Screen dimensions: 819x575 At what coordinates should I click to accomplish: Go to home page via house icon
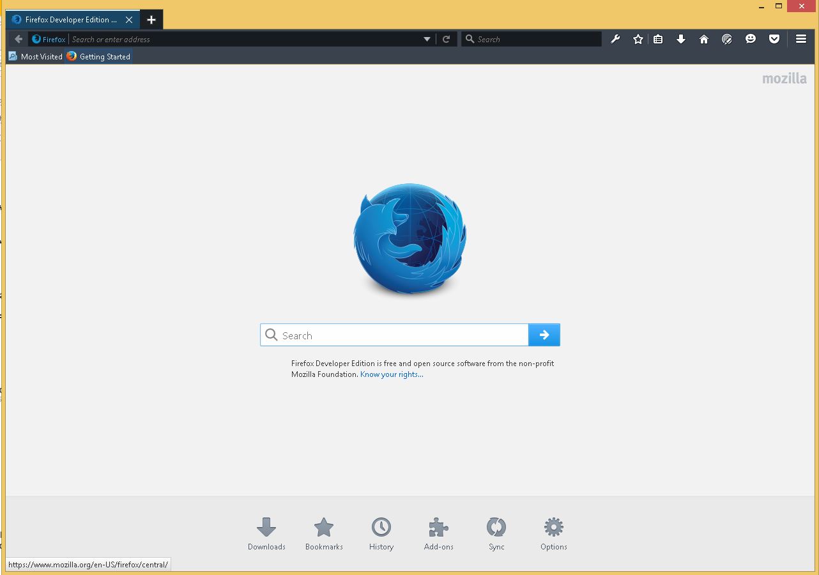[704, 39]
